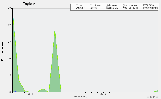Click the 49 y-axis value

click(9, 8)
